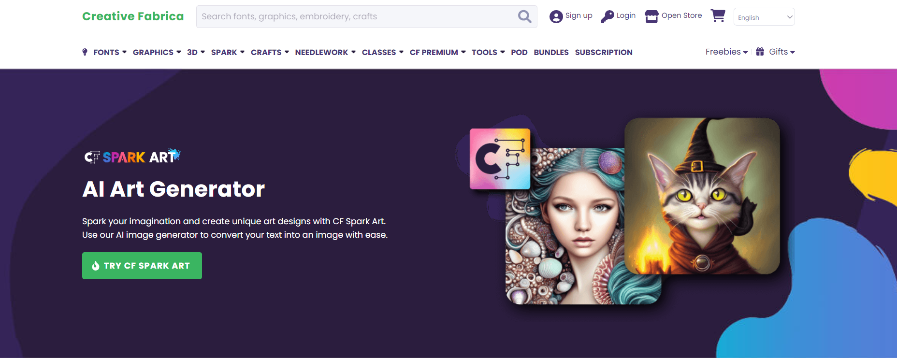Open the CF PREMIUM menu
This screenshot has width=897, height=358.
[x=434, y=52]
